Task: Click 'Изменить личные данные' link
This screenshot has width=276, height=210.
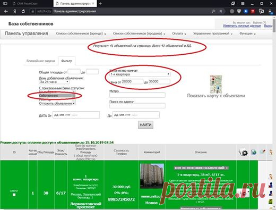Action: click(x=242, y=26)
